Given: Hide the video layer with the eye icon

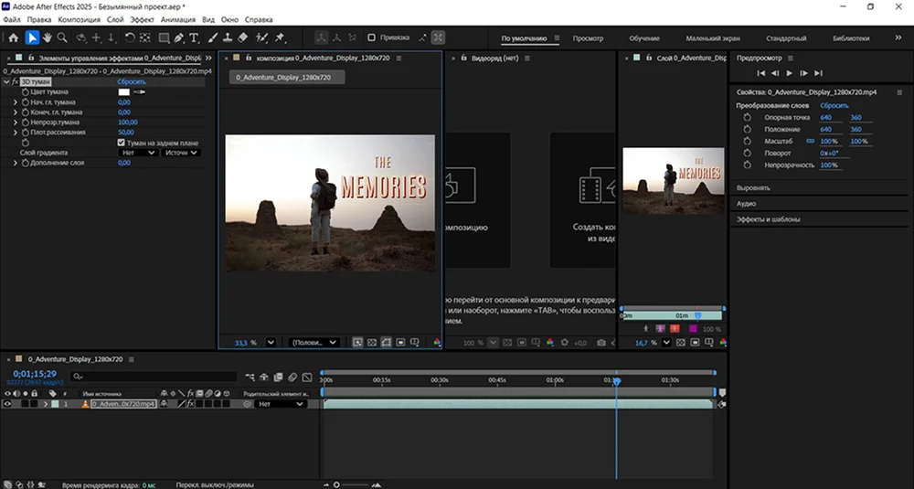Looking at the screenshot, I should click(7, 403).
